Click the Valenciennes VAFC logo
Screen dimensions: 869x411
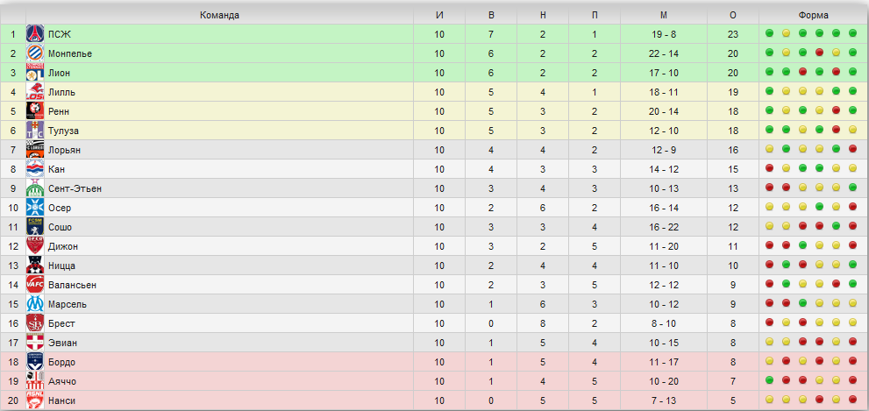pyautogui.click(x=35, y=285)
